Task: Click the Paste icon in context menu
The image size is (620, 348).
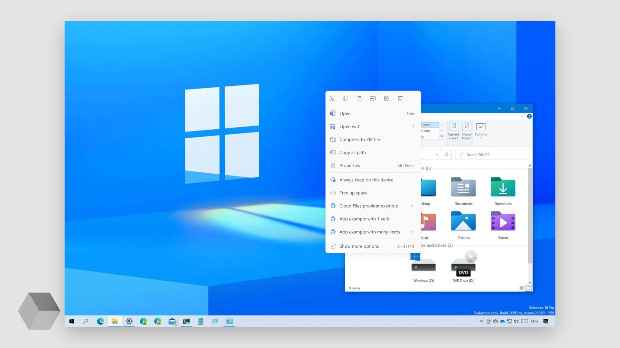Action: click(x=359, y=99)
